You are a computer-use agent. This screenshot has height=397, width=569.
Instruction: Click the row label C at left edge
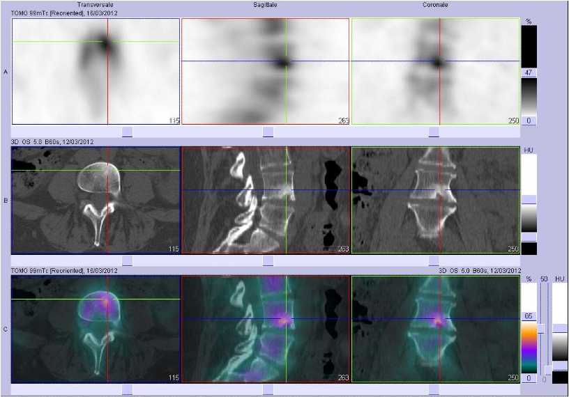point(6,329)
